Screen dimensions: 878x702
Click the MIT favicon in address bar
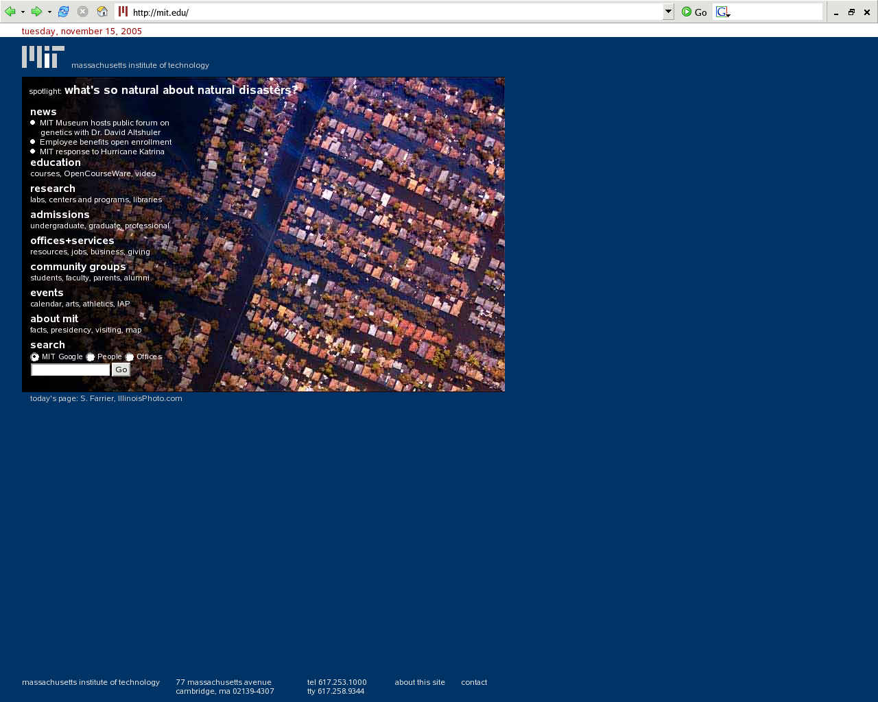coord(123,12)
